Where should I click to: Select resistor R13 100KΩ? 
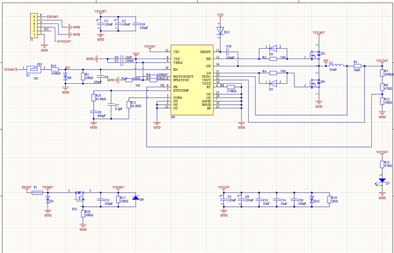pos(55,69)
